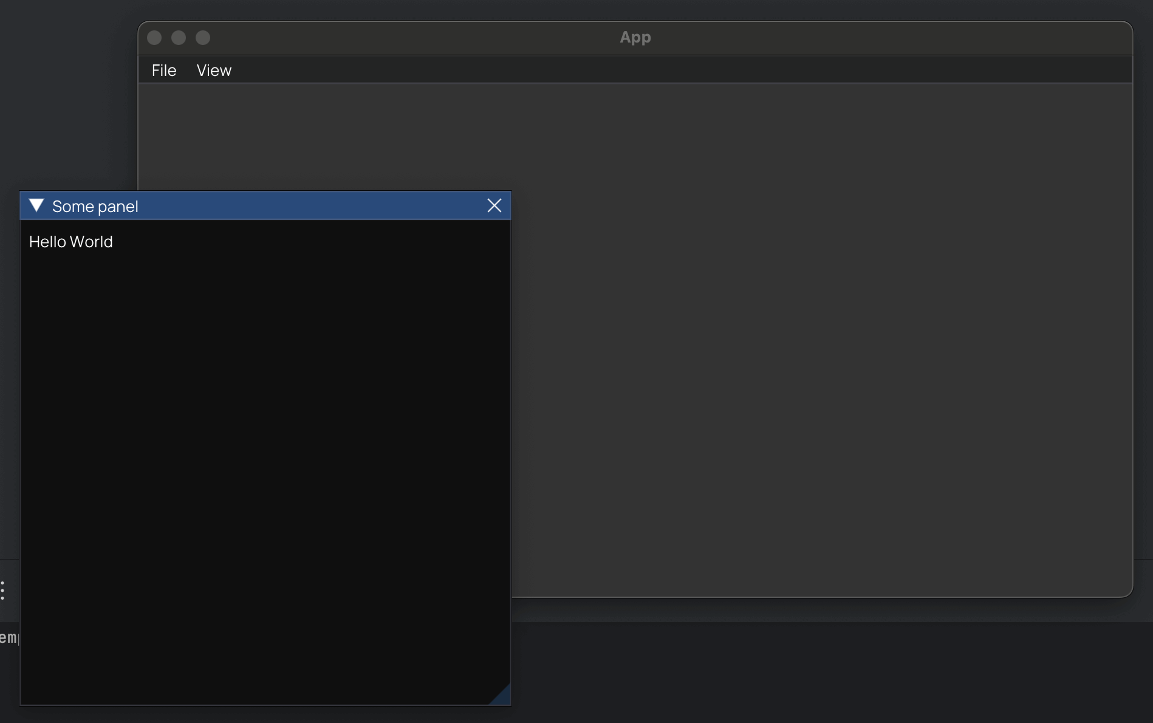
Task: Select the Hello World text
Action: coord(71,242)
